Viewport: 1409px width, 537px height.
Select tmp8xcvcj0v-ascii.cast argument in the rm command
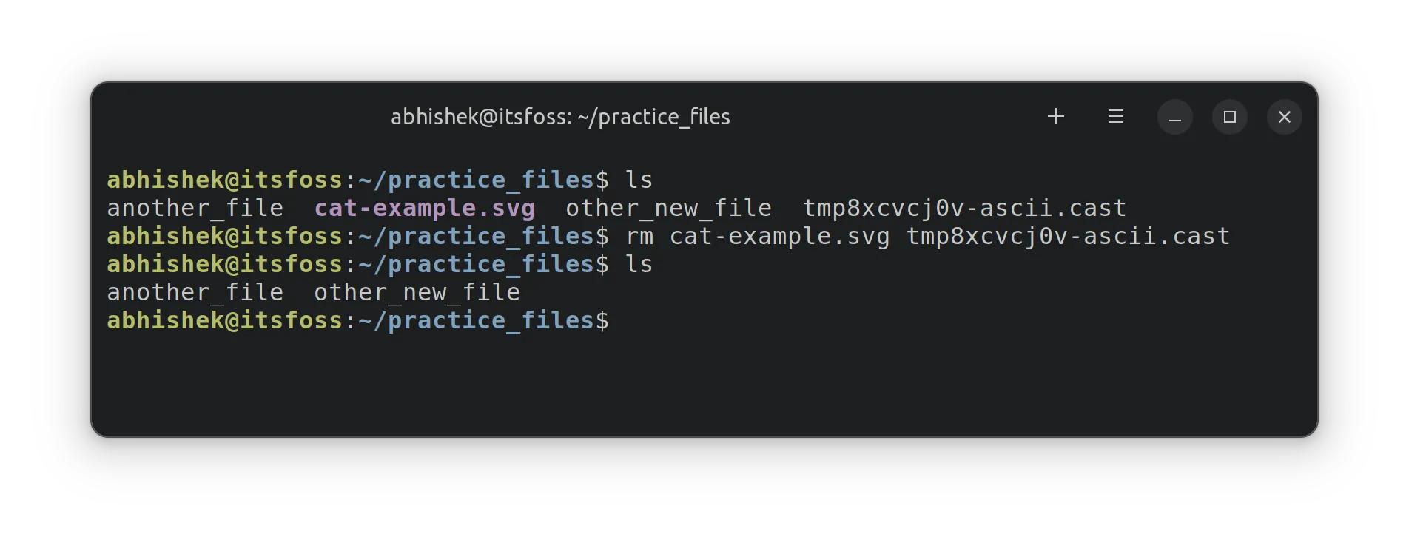tap(1067, 236)
